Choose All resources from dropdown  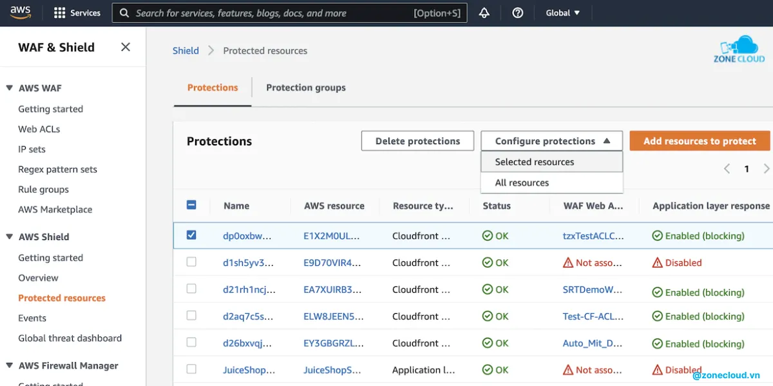pos(552,183)
